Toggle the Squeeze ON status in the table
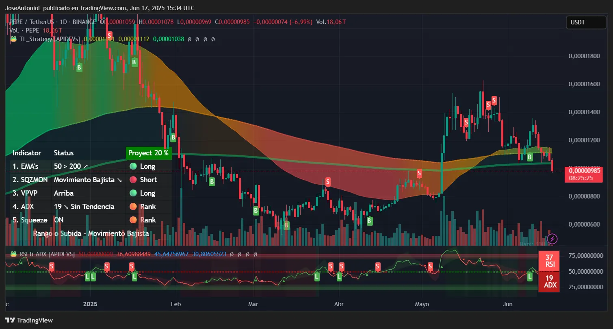Image resolution: width=613 pixels, height=329 pixels. click(59, 220)
